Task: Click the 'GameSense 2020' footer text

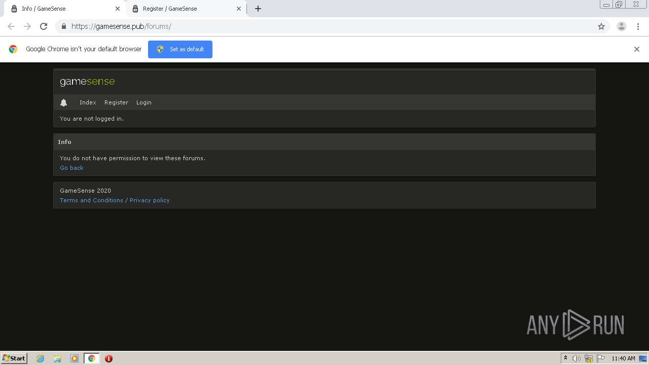Action: click(85, 191)
